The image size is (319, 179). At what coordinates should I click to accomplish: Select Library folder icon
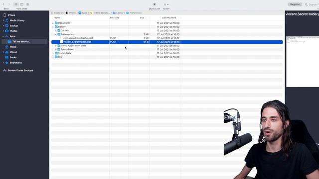56,26
